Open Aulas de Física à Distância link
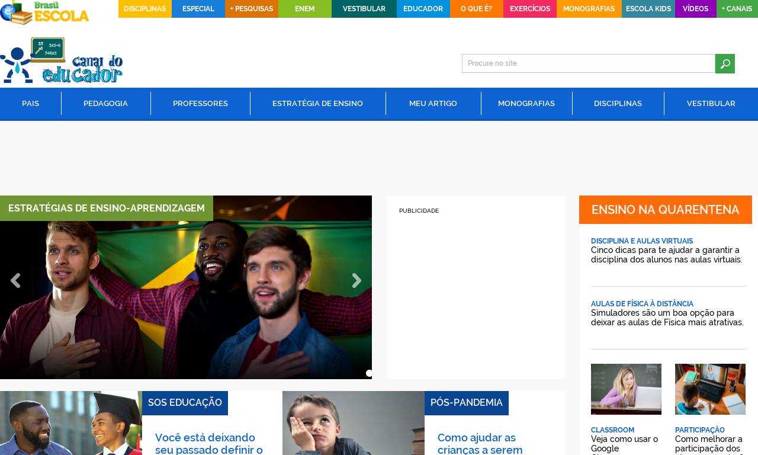This screenshot has width=758, height=455. pos(642,304)
